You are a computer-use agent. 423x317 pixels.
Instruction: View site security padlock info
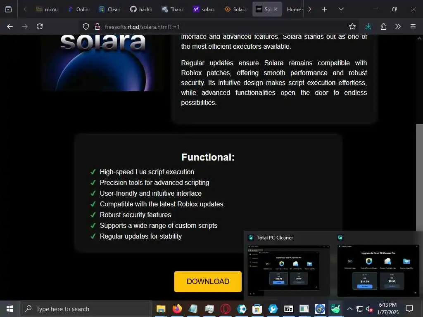97,26
